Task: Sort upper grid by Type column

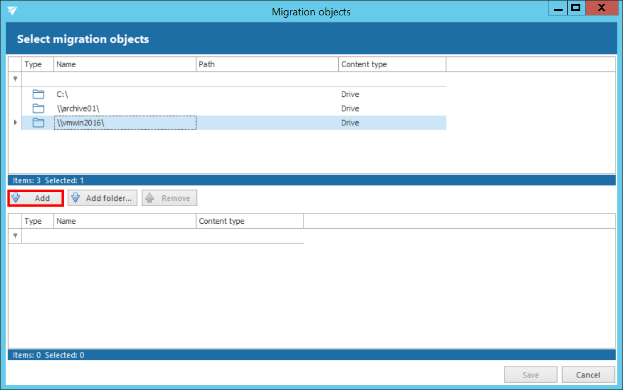Action: [38, 64]
